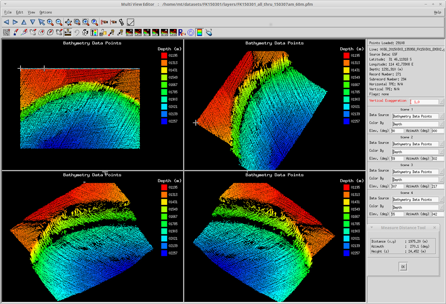Image resolution: width=446 pixels, height=304 pixels.
Task: Click the Undo arrow icon
Action: [x=77, y=32]
